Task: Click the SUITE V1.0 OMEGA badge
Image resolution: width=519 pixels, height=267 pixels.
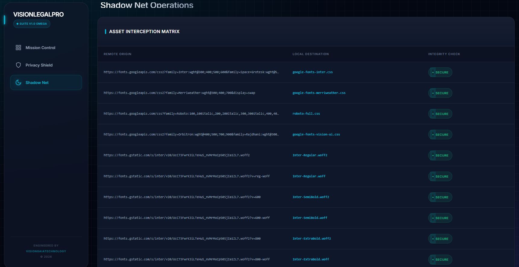Action: pos(32,24)
